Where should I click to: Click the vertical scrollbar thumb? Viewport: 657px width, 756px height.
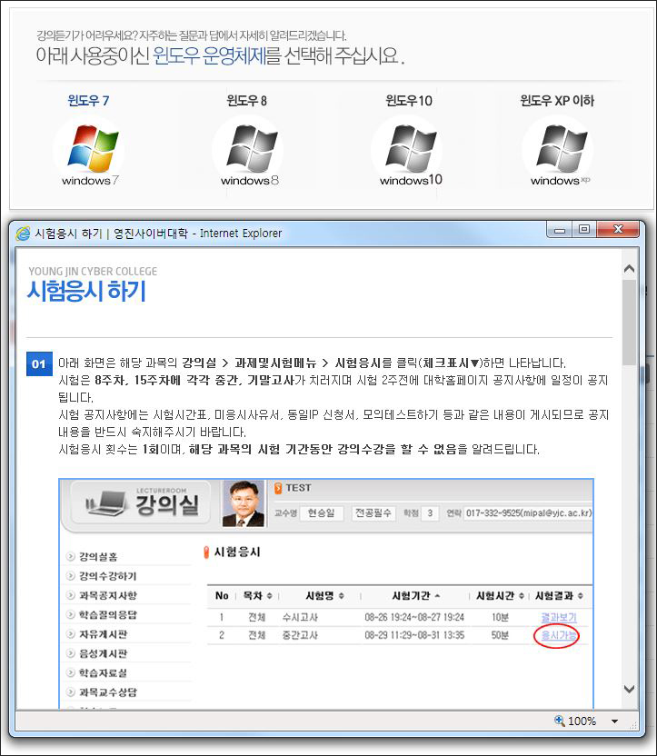(x=629, y=322)
